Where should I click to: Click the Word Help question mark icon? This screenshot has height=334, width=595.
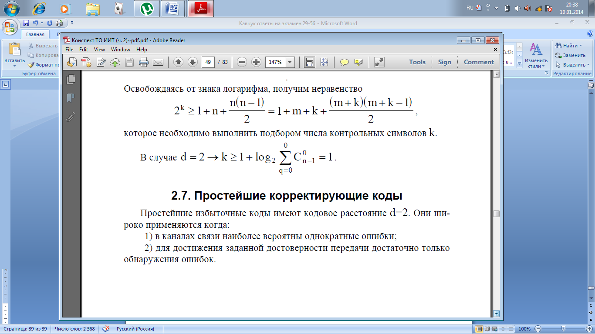(x=591, y=34)
